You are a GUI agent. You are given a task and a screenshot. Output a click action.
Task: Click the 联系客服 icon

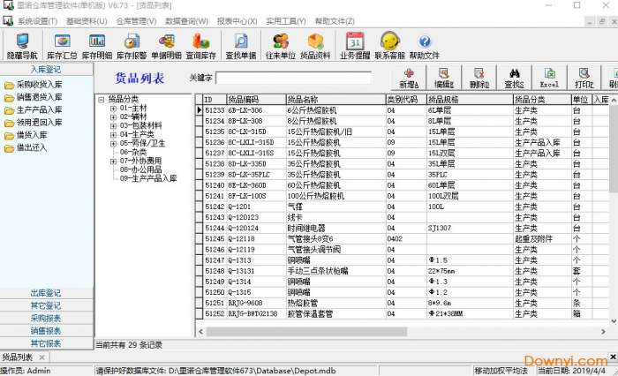click(x=390, y=47)
